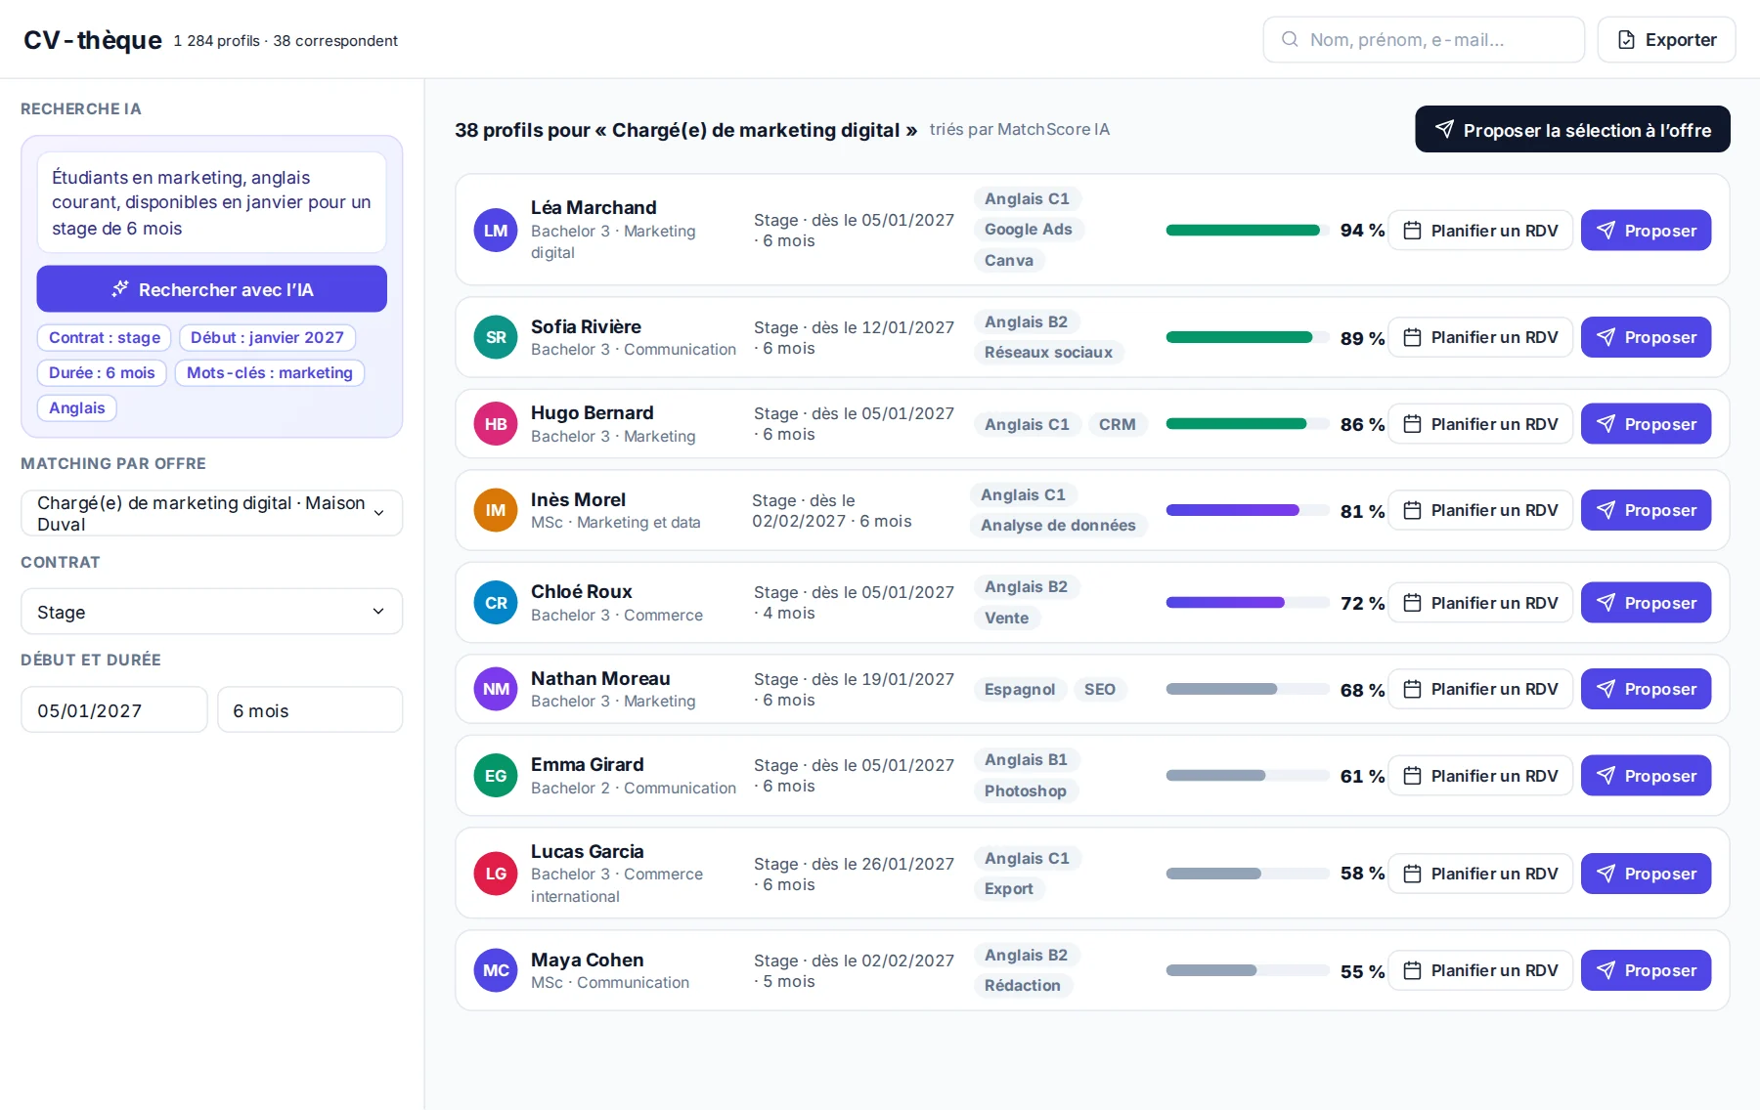Click Google Ads tag on Léa Marchand

point(1029,230)
